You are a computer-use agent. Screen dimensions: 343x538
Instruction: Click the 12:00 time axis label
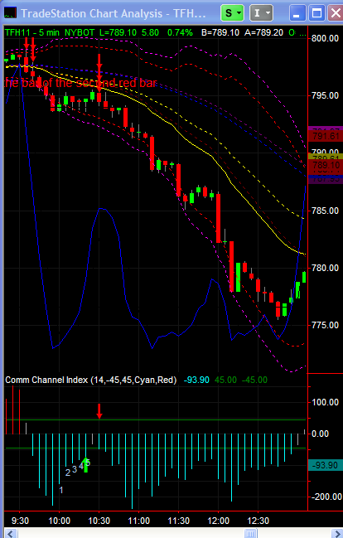tap(219, 521)
